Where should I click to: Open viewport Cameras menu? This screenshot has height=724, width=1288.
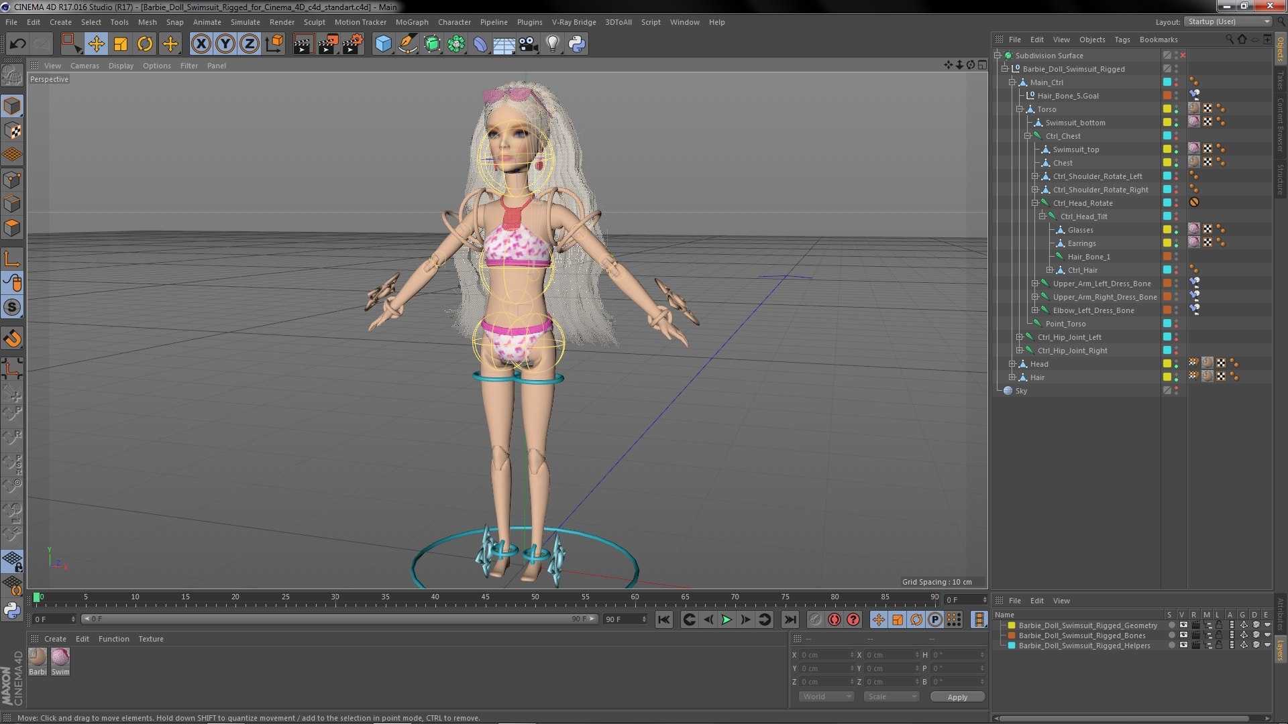85,66
